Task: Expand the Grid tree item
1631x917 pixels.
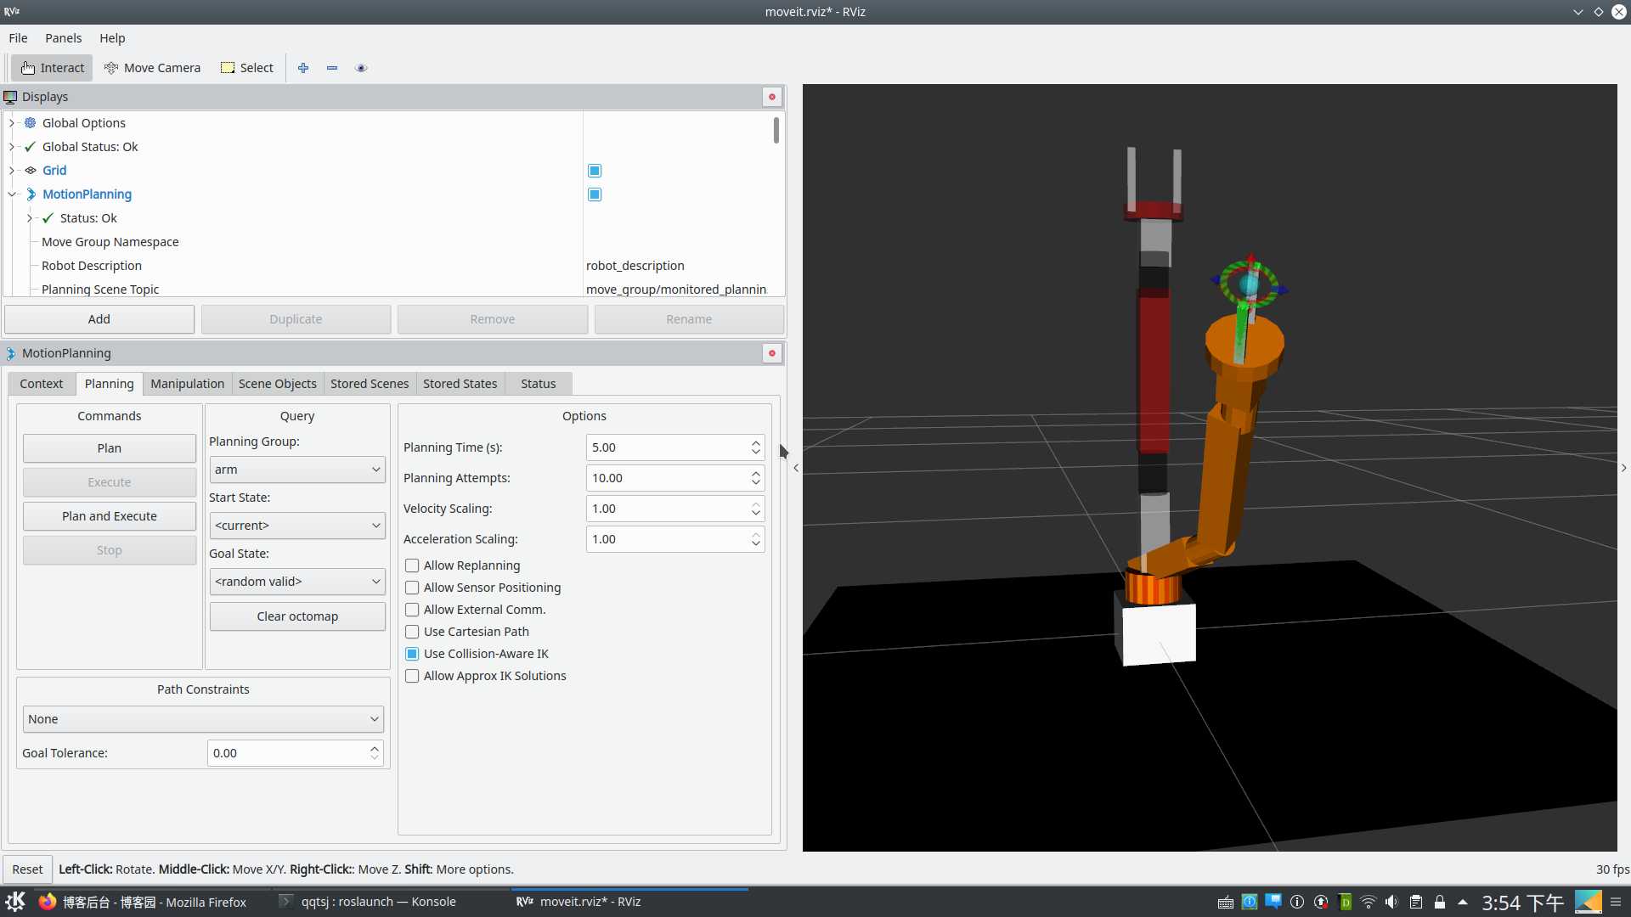Action: 12,171
